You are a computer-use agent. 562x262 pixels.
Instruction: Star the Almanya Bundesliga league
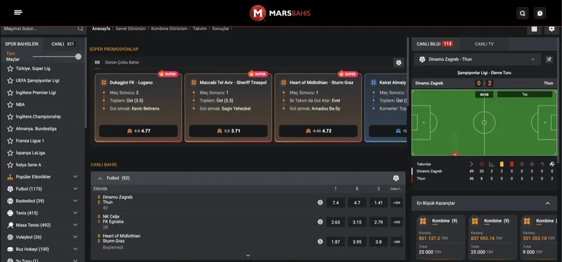tap(10, 128)
